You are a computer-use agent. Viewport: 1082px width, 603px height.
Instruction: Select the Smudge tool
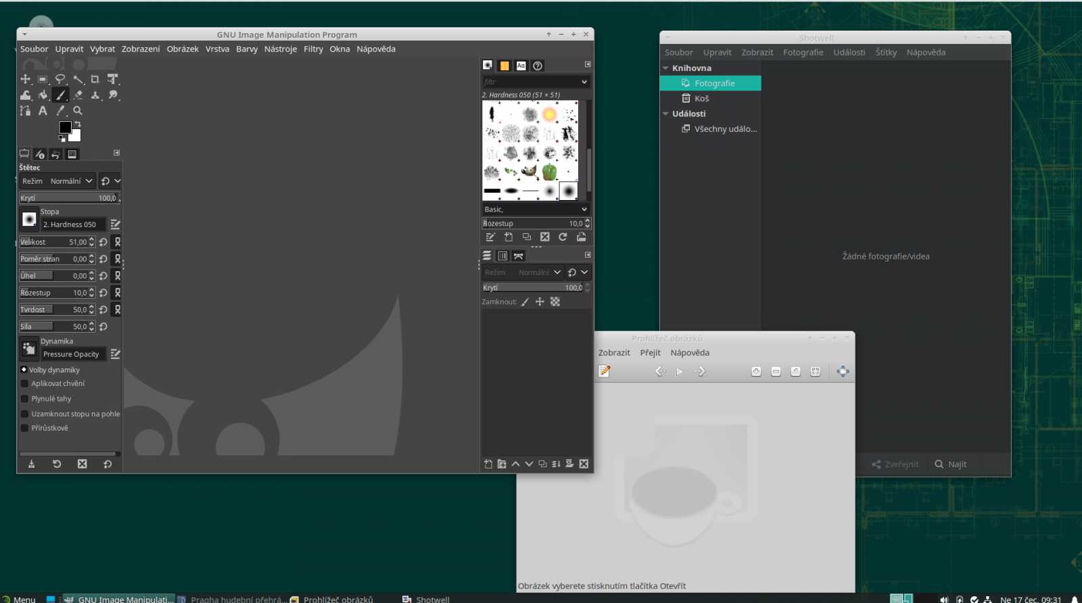(113, 95)
